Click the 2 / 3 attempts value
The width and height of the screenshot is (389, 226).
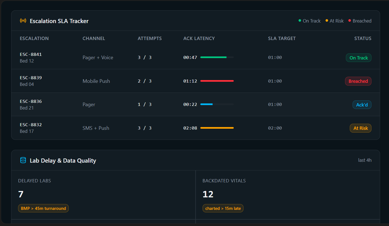click(x=145, y=81)
